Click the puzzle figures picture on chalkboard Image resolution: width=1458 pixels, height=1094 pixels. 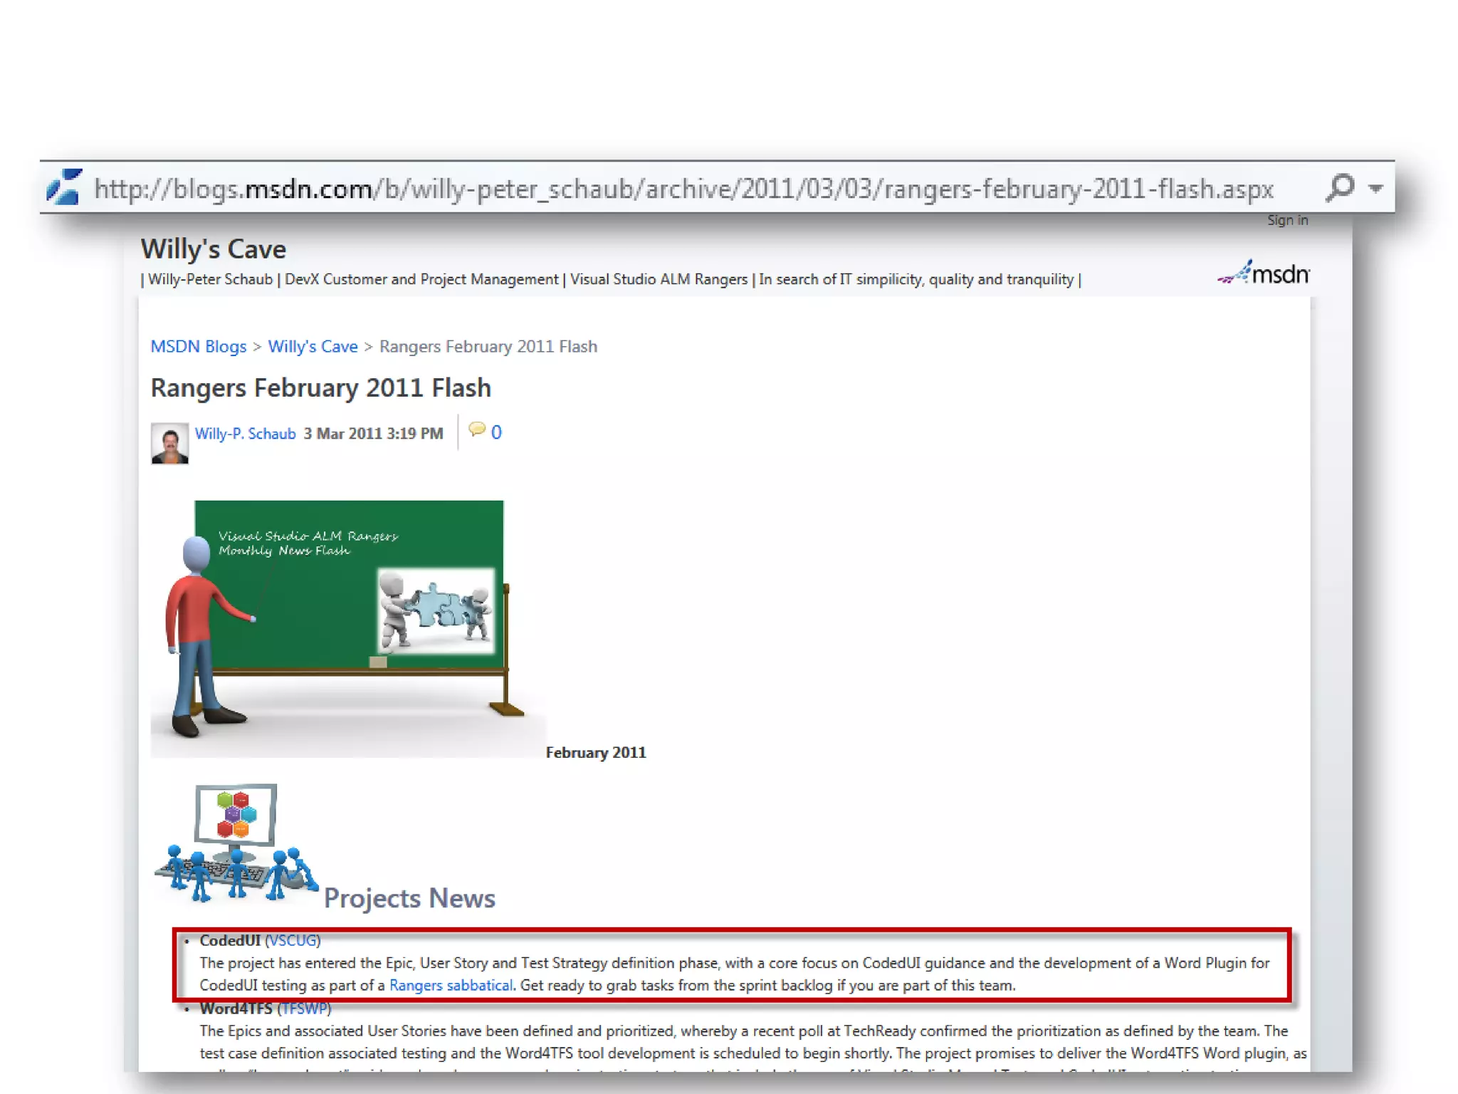pos(435,610)
